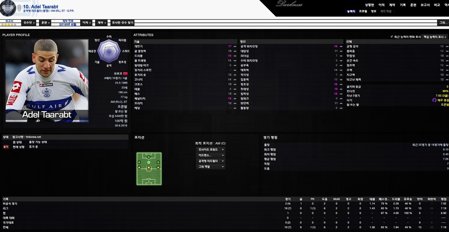This screenshot has height=232, width=449.
Task: Click the player name 10. Adel Taarabt
Action: pos(41,7)
